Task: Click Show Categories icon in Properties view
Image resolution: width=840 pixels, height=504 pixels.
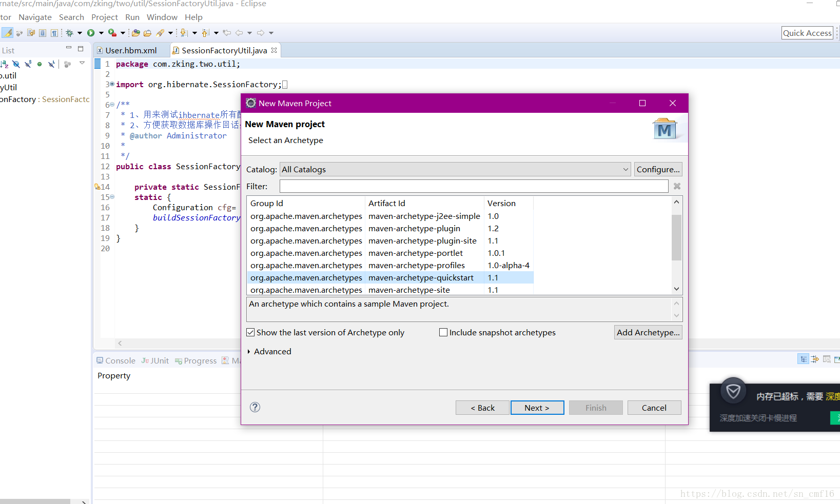Action: tap(803, 359)
